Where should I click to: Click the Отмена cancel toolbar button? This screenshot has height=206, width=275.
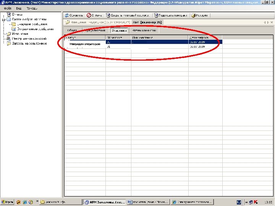point(94,15)
